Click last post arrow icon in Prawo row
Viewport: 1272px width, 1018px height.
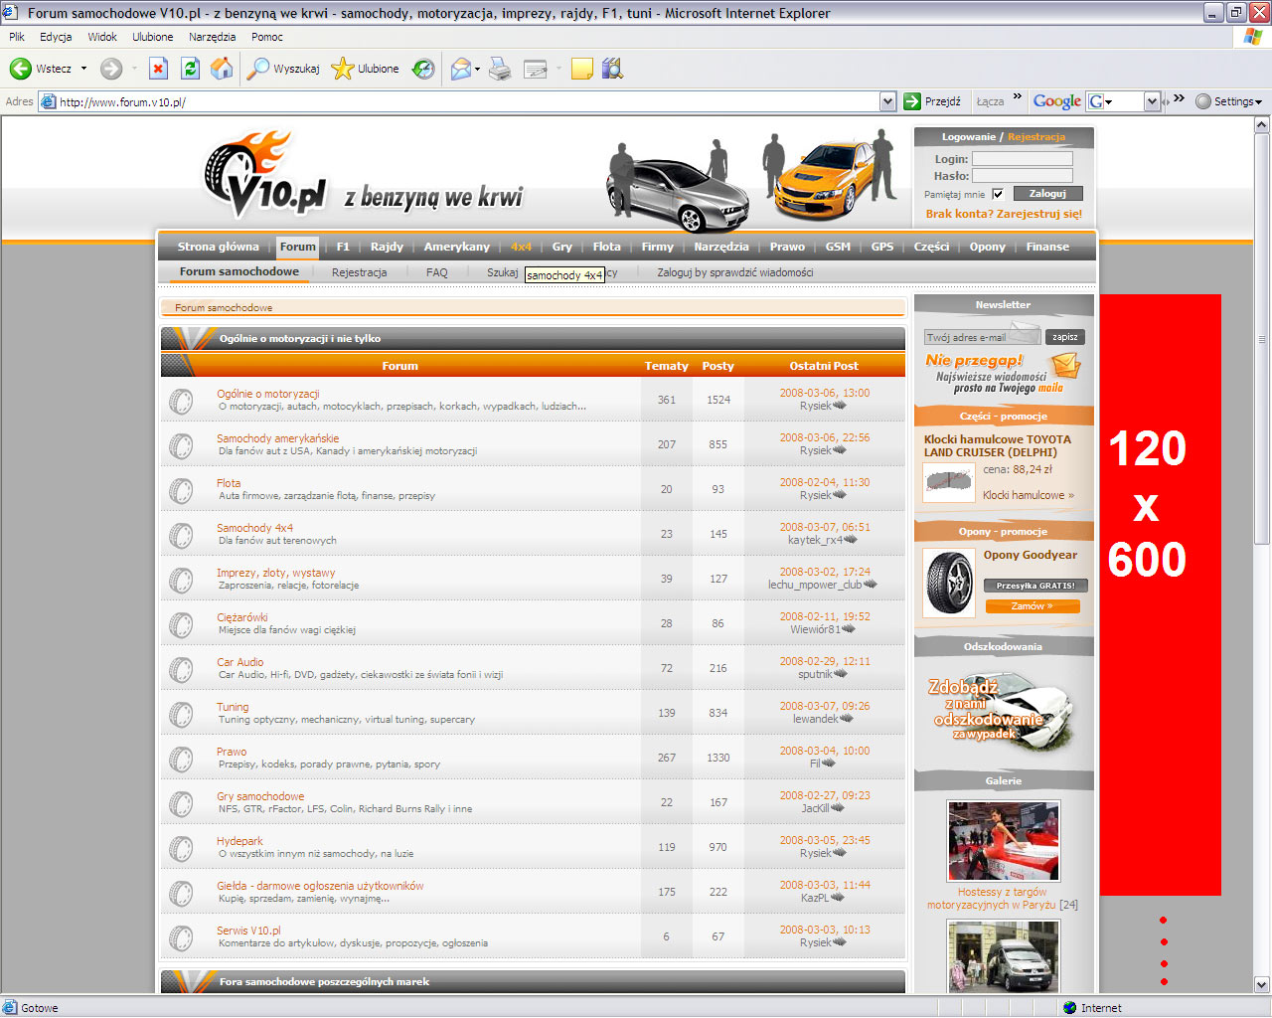coord(829,763)
